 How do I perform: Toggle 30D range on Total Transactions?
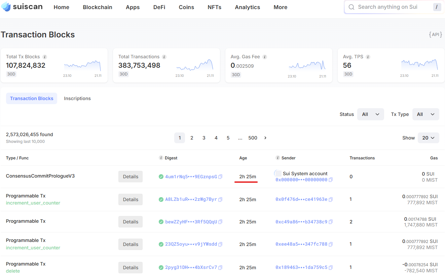(x=123, y=74)
